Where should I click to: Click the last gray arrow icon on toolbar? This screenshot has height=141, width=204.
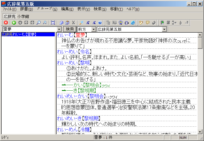(187, 23)
